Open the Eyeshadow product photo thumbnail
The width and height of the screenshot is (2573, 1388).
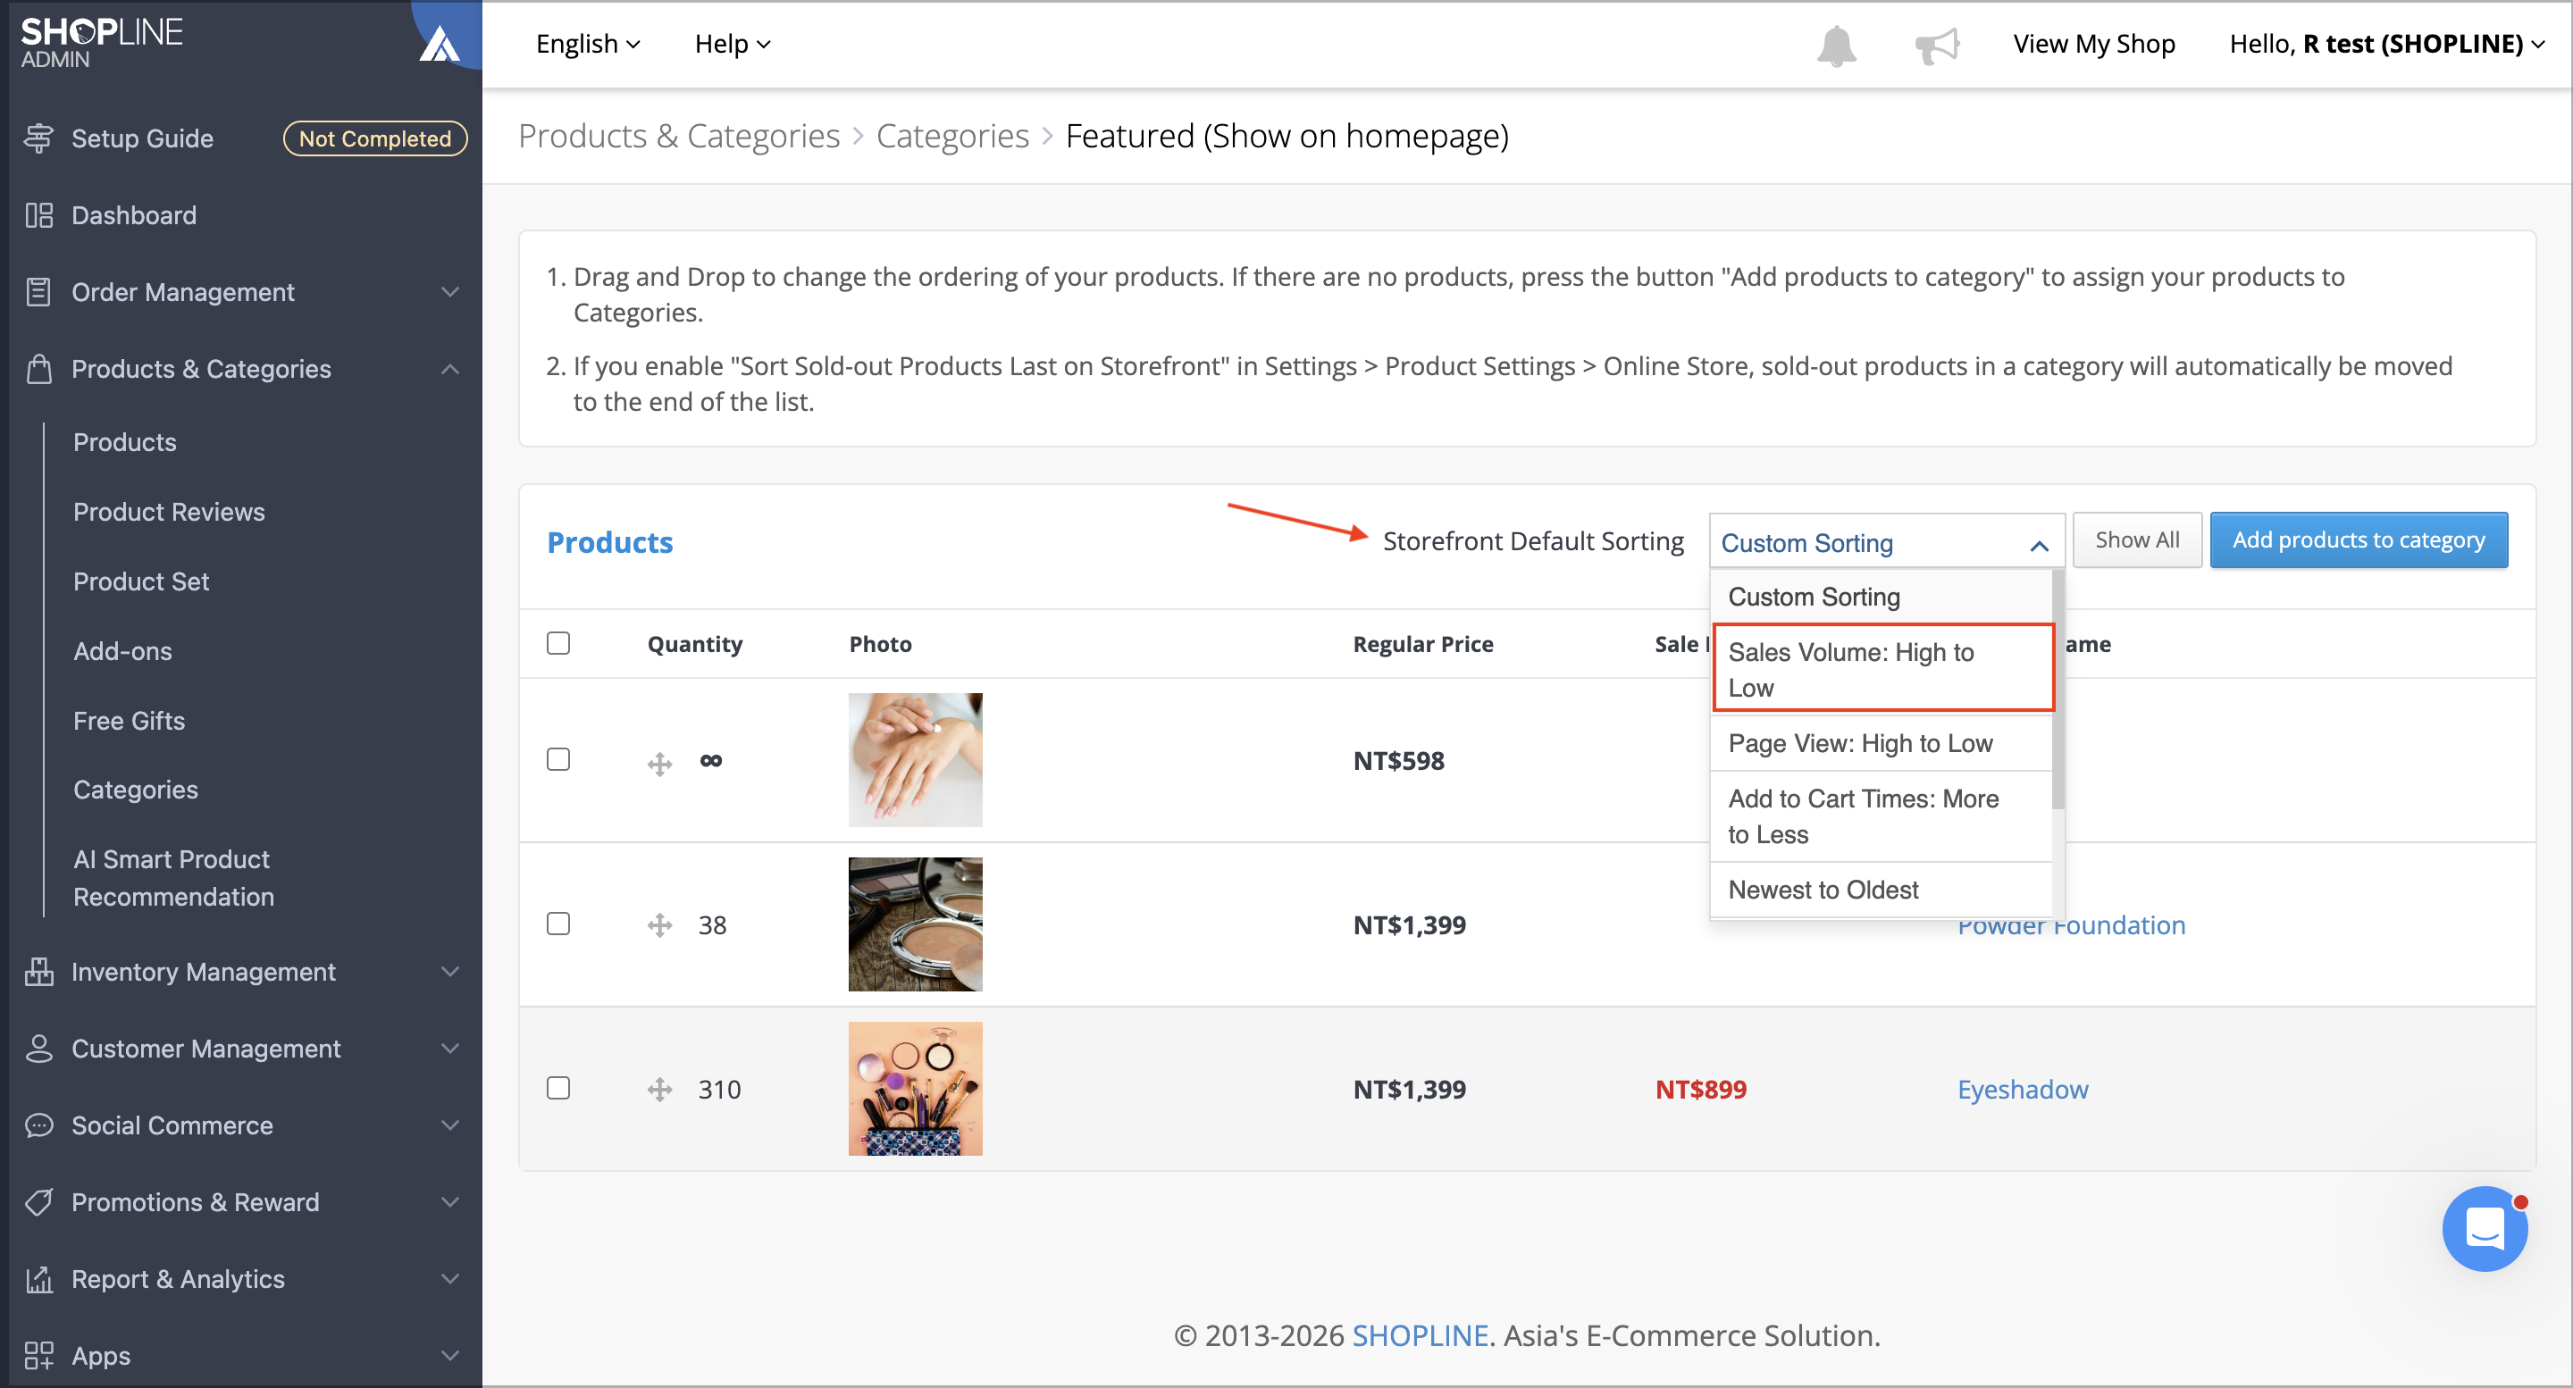(915, 1089)
